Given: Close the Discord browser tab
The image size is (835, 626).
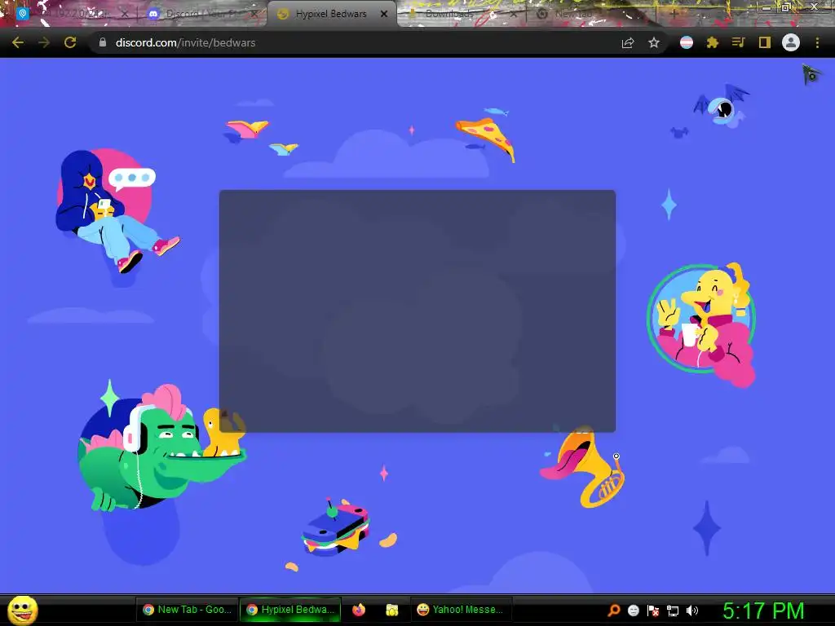Looking at the screenshot, I should [x=254, y=14].
